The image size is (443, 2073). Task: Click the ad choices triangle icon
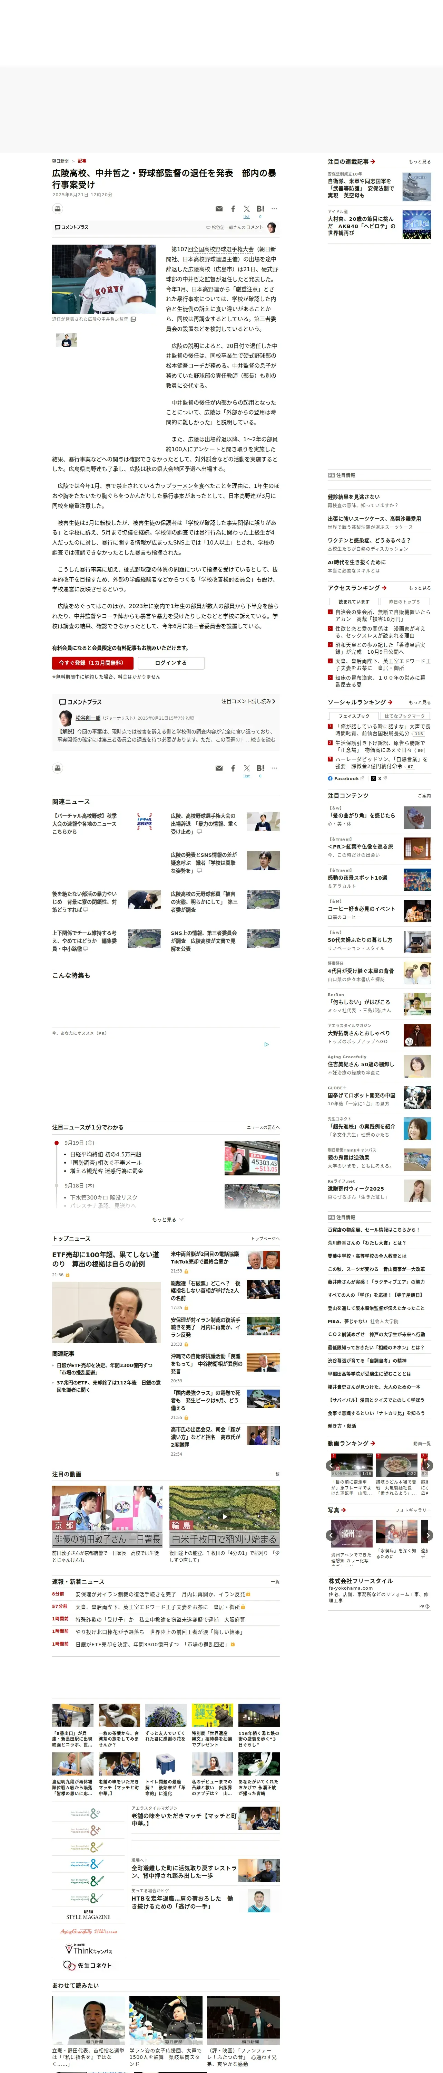[267, 1044]
